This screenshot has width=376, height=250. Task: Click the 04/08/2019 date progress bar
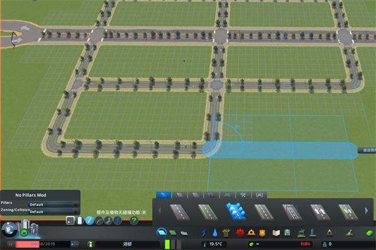[x=43, y=244]
